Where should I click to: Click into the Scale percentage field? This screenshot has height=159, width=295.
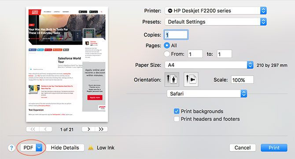pos(242,80)
